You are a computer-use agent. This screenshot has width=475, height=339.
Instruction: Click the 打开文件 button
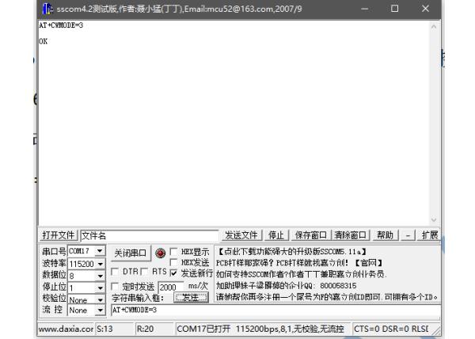click(x=58, y=235)
